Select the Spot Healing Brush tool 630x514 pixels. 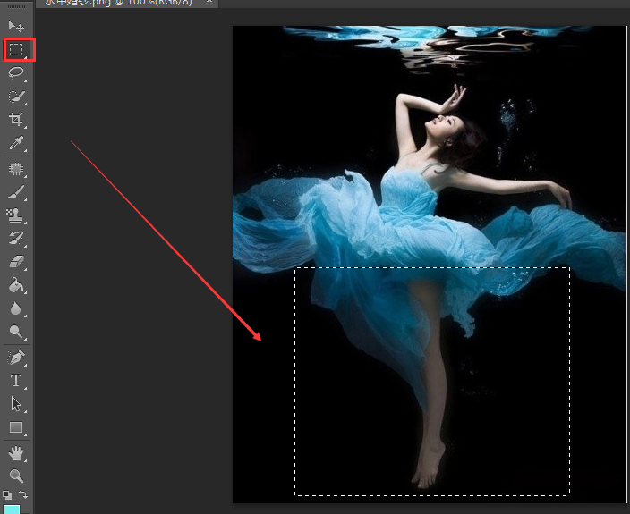point(16,169)
